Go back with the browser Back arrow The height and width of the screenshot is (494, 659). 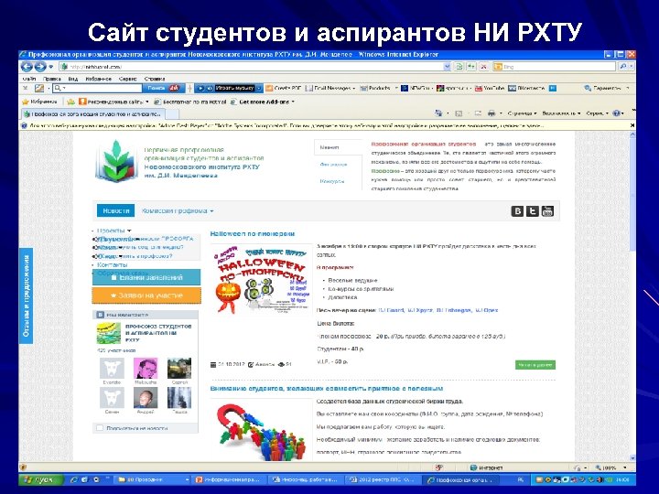tap(27, 67)
